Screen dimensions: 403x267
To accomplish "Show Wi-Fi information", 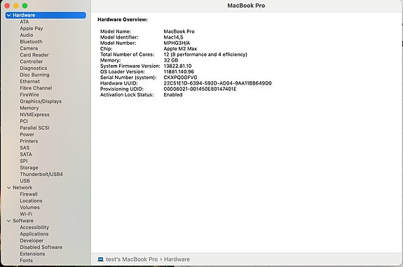I will coord(26,214).
